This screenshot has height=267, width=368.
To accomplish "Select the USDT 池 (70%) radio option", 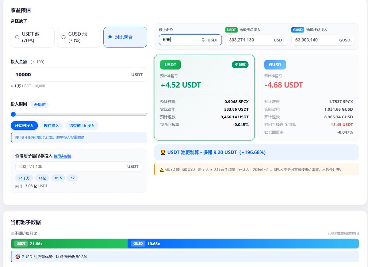I will click(33, 37).
